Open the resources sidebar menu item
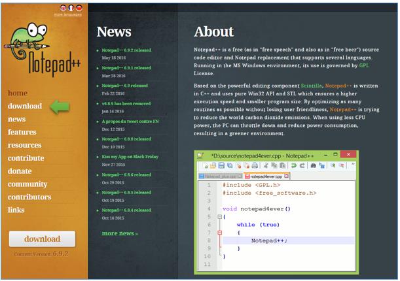The height and width of the screenshot is (281, 400). [24, 145]
